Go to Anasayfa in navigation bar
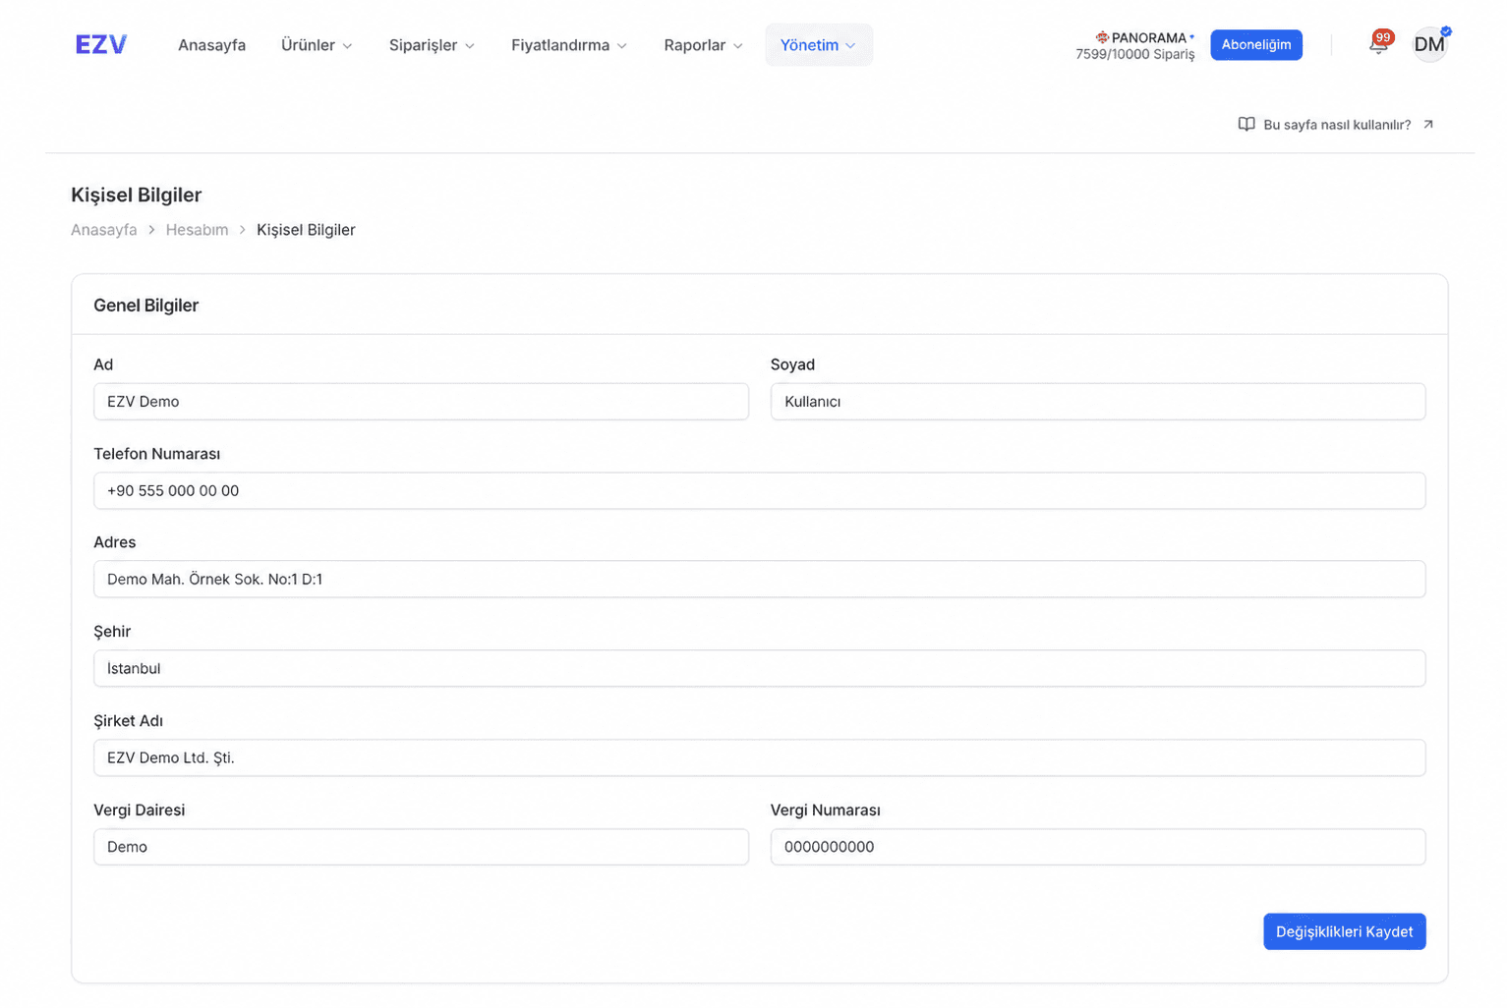 [x=211, y=45]
